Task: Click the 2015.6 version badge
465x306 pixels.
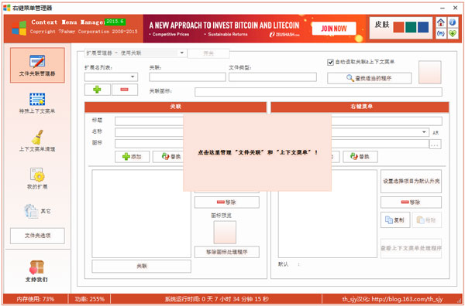Action: [115, 22]
